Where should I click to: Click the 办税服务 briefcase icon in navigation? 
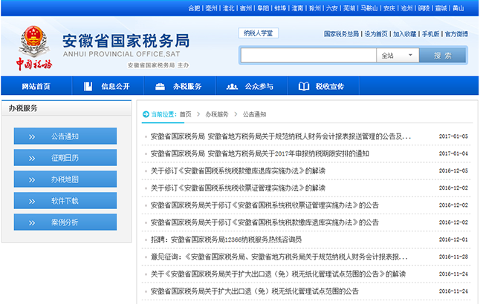click(x=160, y=87)
